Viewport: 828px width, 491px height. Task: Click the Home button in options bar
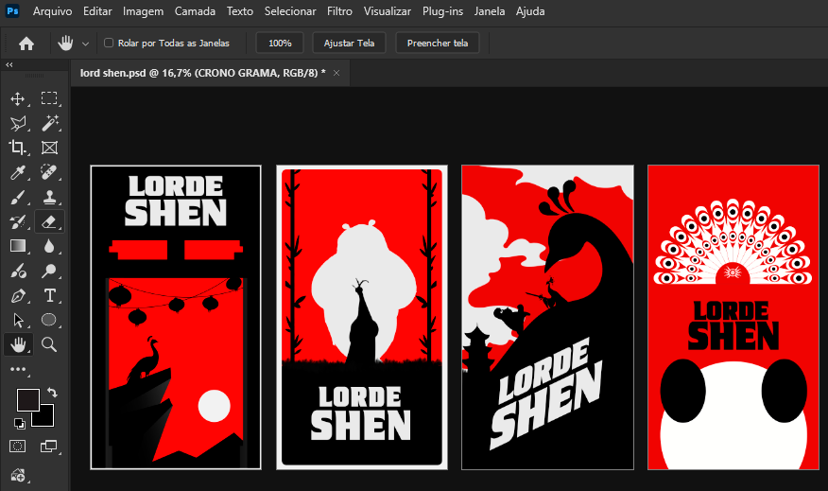[x=26, y=44]
